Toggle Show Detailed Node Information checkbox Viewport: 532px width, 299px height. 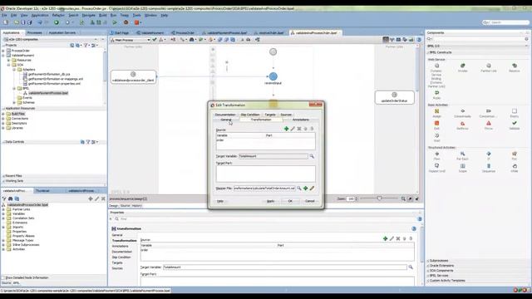pyautogui.click(x=3, y=277)
